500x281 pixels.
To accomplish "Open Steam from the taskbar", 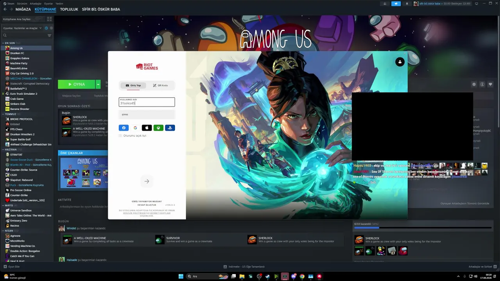I will tap(268, 276).
